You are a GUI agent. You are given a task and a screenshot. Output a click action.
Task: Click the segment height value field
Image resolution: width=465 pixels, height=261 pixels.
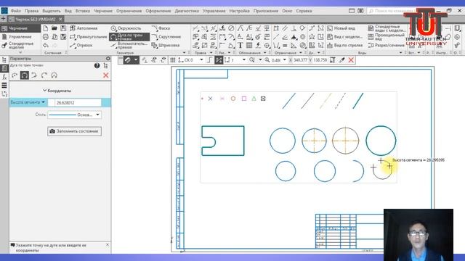(x=74, y=103)
